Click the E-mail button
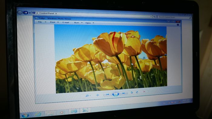 [x=66, y=22]
